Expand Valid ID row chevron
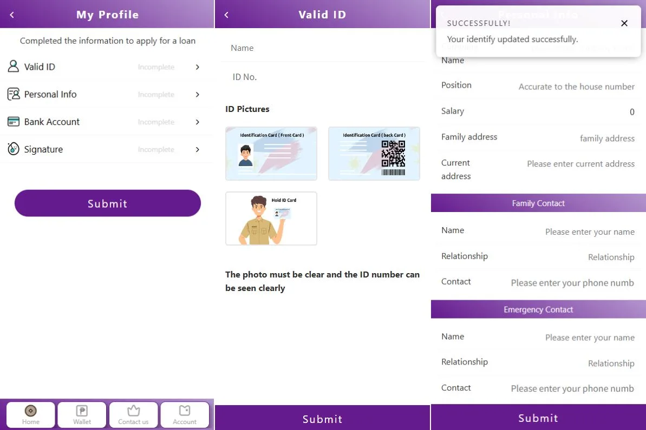 [x=197, y=67]
